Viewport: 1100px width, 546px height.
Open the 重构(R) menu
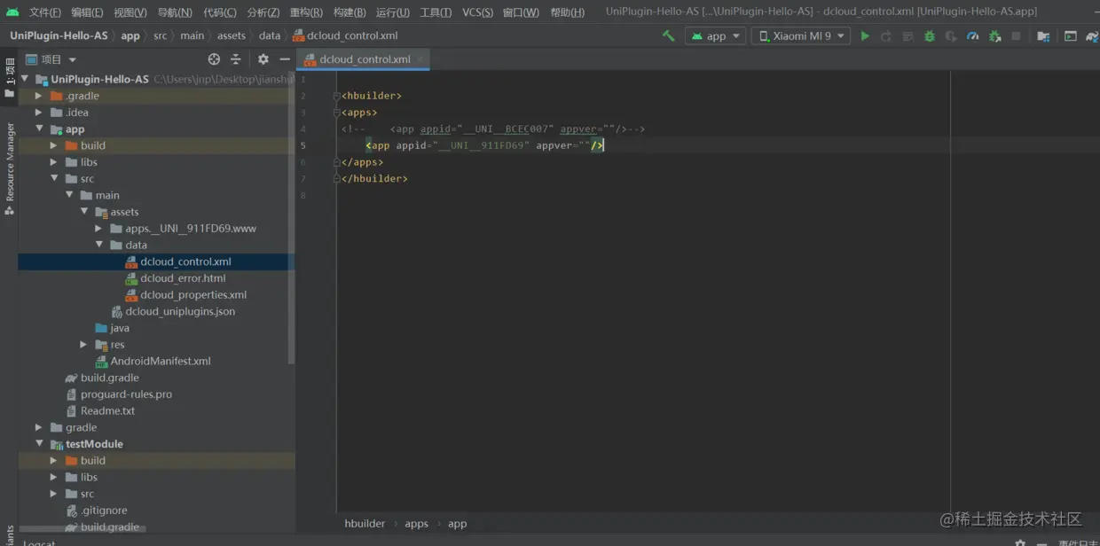(306, 12)
